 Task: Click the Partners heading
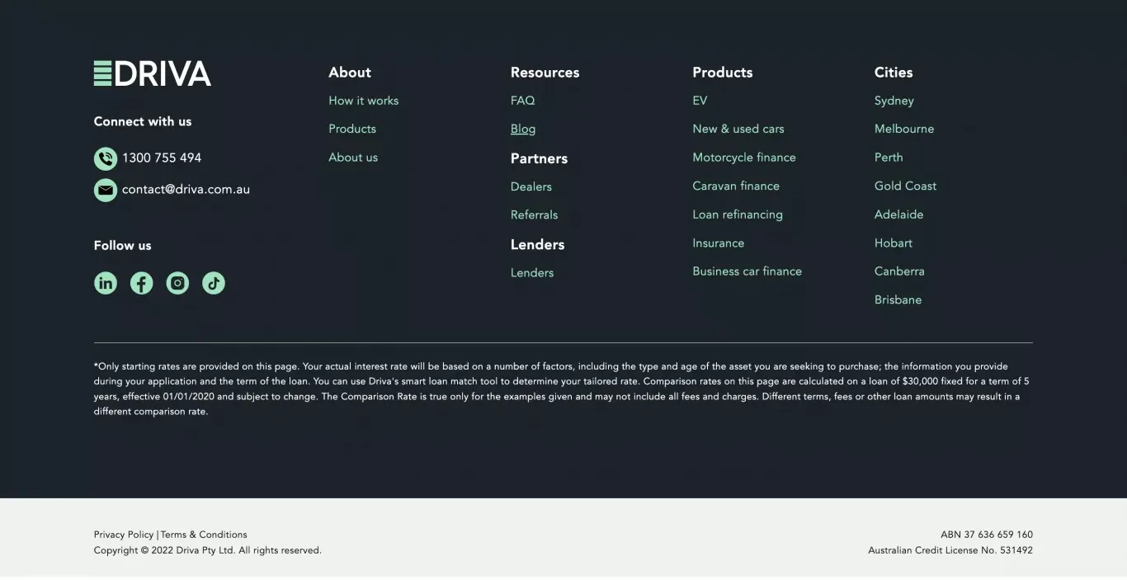point(540,158)
